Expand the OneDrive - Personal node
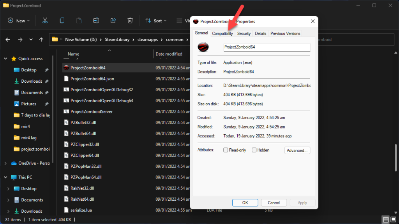Screen dimensions: 399x224 click(5, 163)
